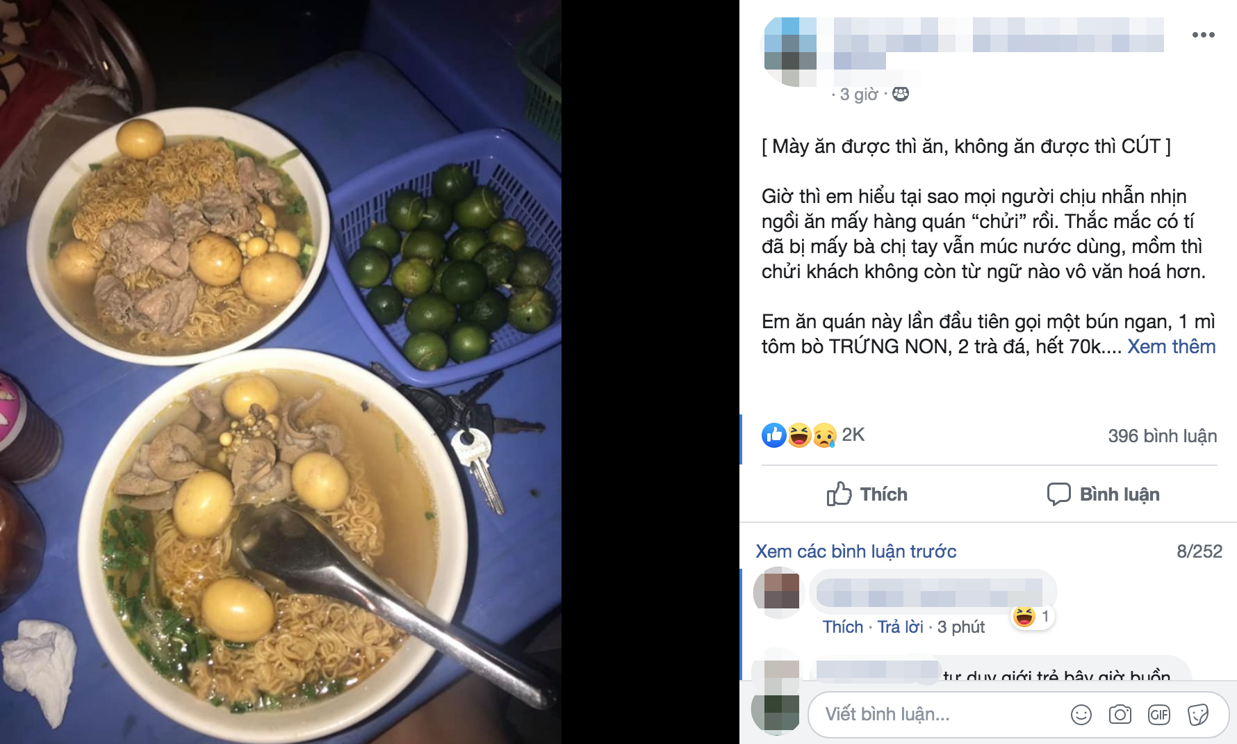Expand Xem các bình luận trước
The height and width of the screenshot is (744, 1237).
[855, 551]
